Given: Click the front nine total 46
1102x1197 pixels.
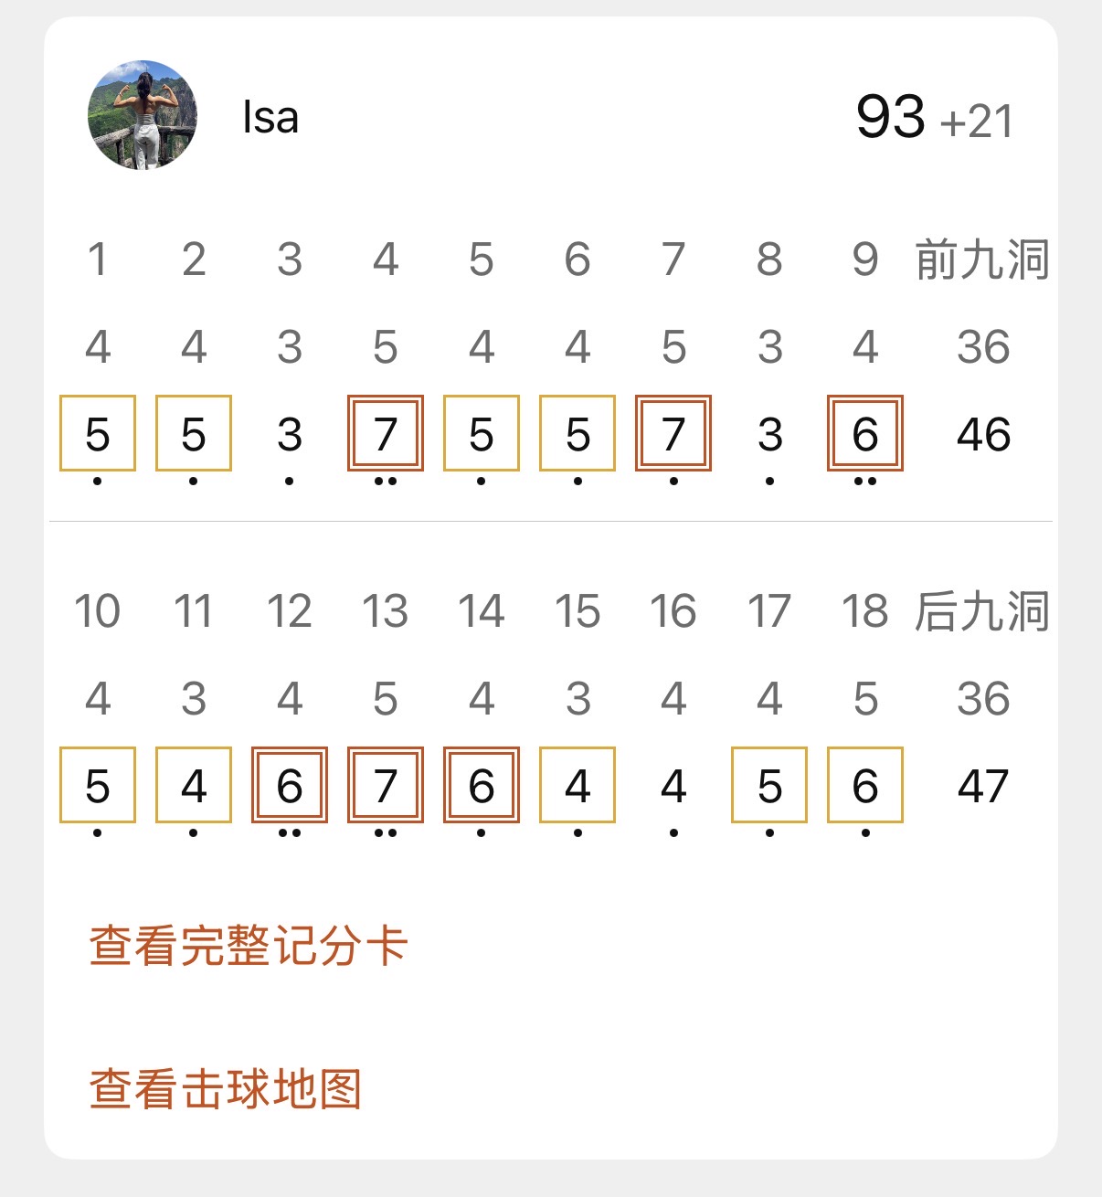Looking at the screenshot, I should (x=983, y=434).
